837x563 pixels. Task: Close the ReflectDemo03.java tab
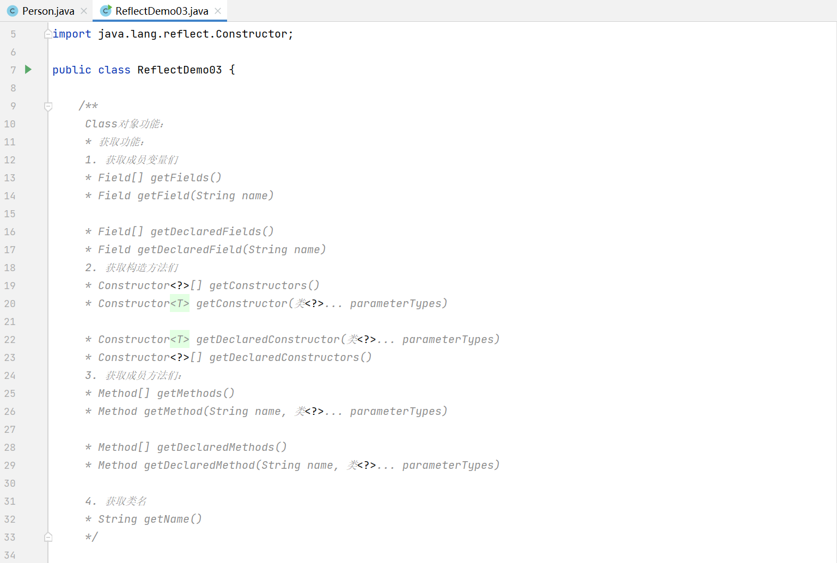218,11
